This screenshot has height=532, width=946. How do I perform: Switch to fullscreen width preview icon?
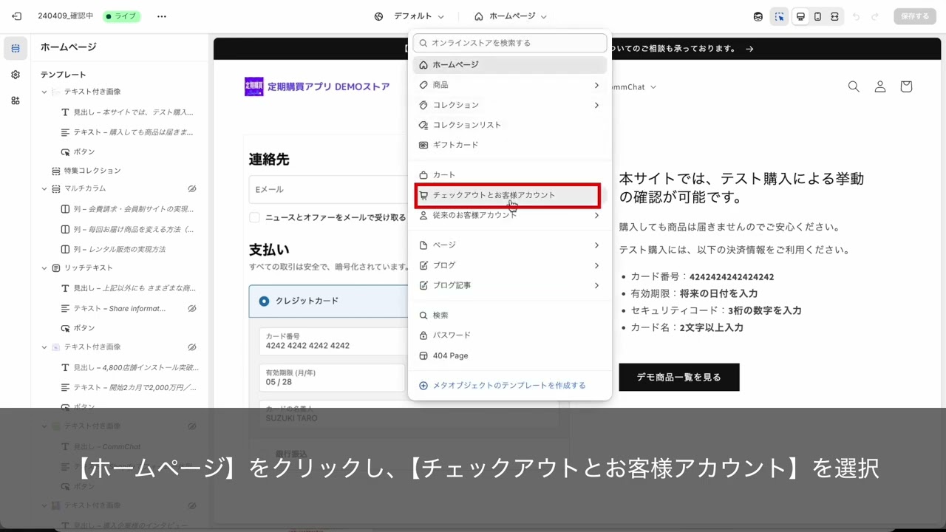click(x=834, y=16)
